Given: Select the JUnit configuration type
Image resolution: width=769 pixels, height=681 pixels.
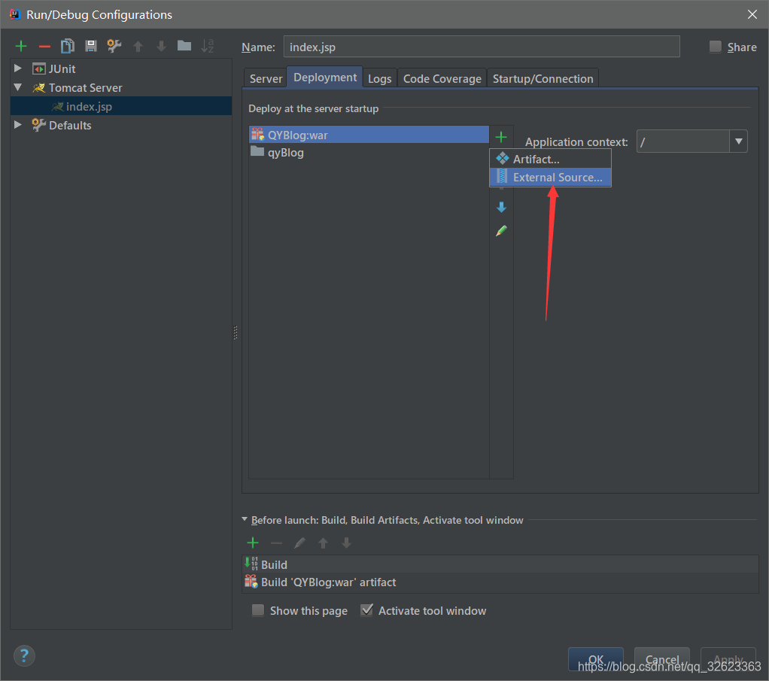Looking at the screenshot, I should coord(62,68).
